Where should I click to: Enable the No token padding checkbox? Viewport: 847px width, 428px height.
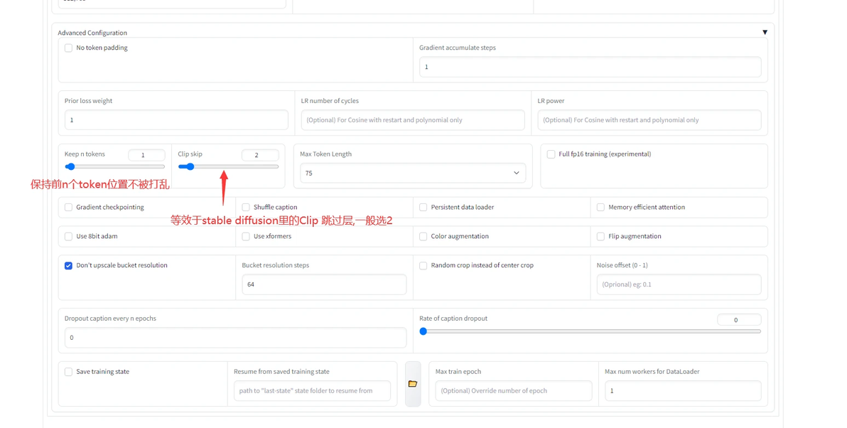point(69,48)
